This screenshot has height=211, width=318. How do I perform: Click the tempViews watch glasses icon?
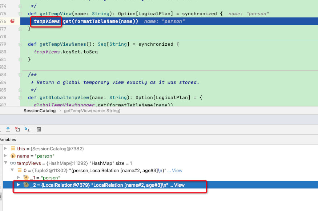pos(13,163)
